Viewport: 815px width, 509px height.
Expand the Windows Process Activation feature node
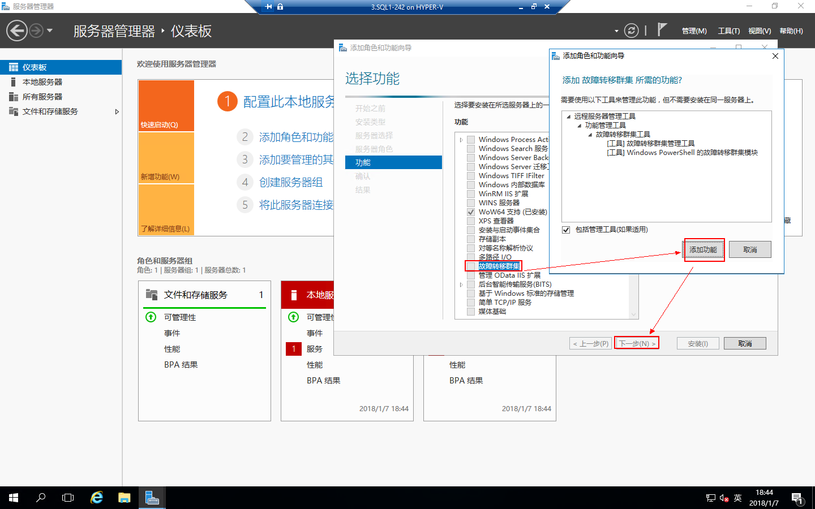pos(461,140)
